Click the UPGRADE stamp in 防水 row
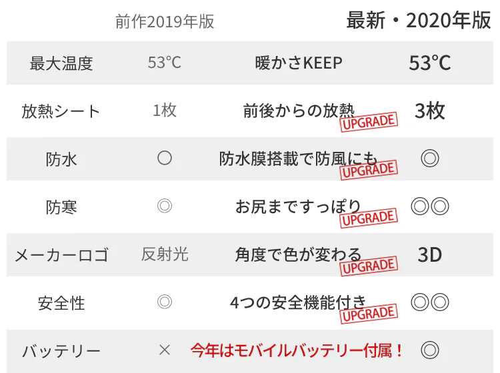The image size is (500, 373). [369, 169]
